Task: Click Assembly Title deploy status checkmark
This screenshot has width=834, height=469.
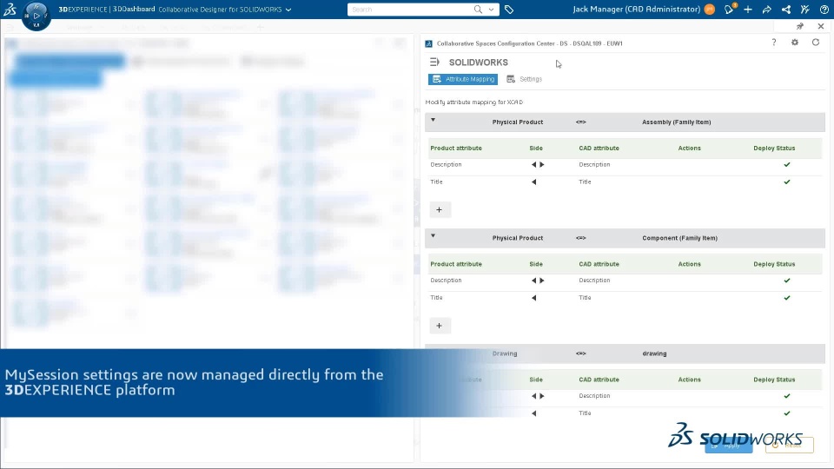Action: tap(787, 182)
